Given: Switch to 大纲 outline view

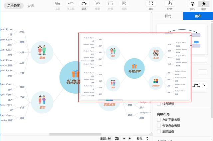Looking at the screenshot, I should pos(30,6).
